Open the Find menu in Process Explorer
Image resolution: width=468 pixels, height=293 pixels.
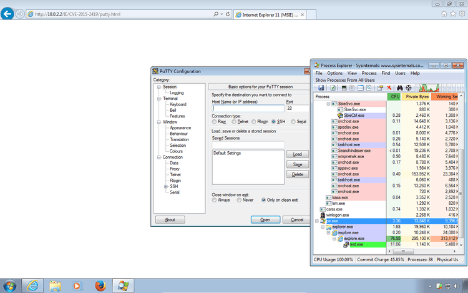tap(386, 73)
